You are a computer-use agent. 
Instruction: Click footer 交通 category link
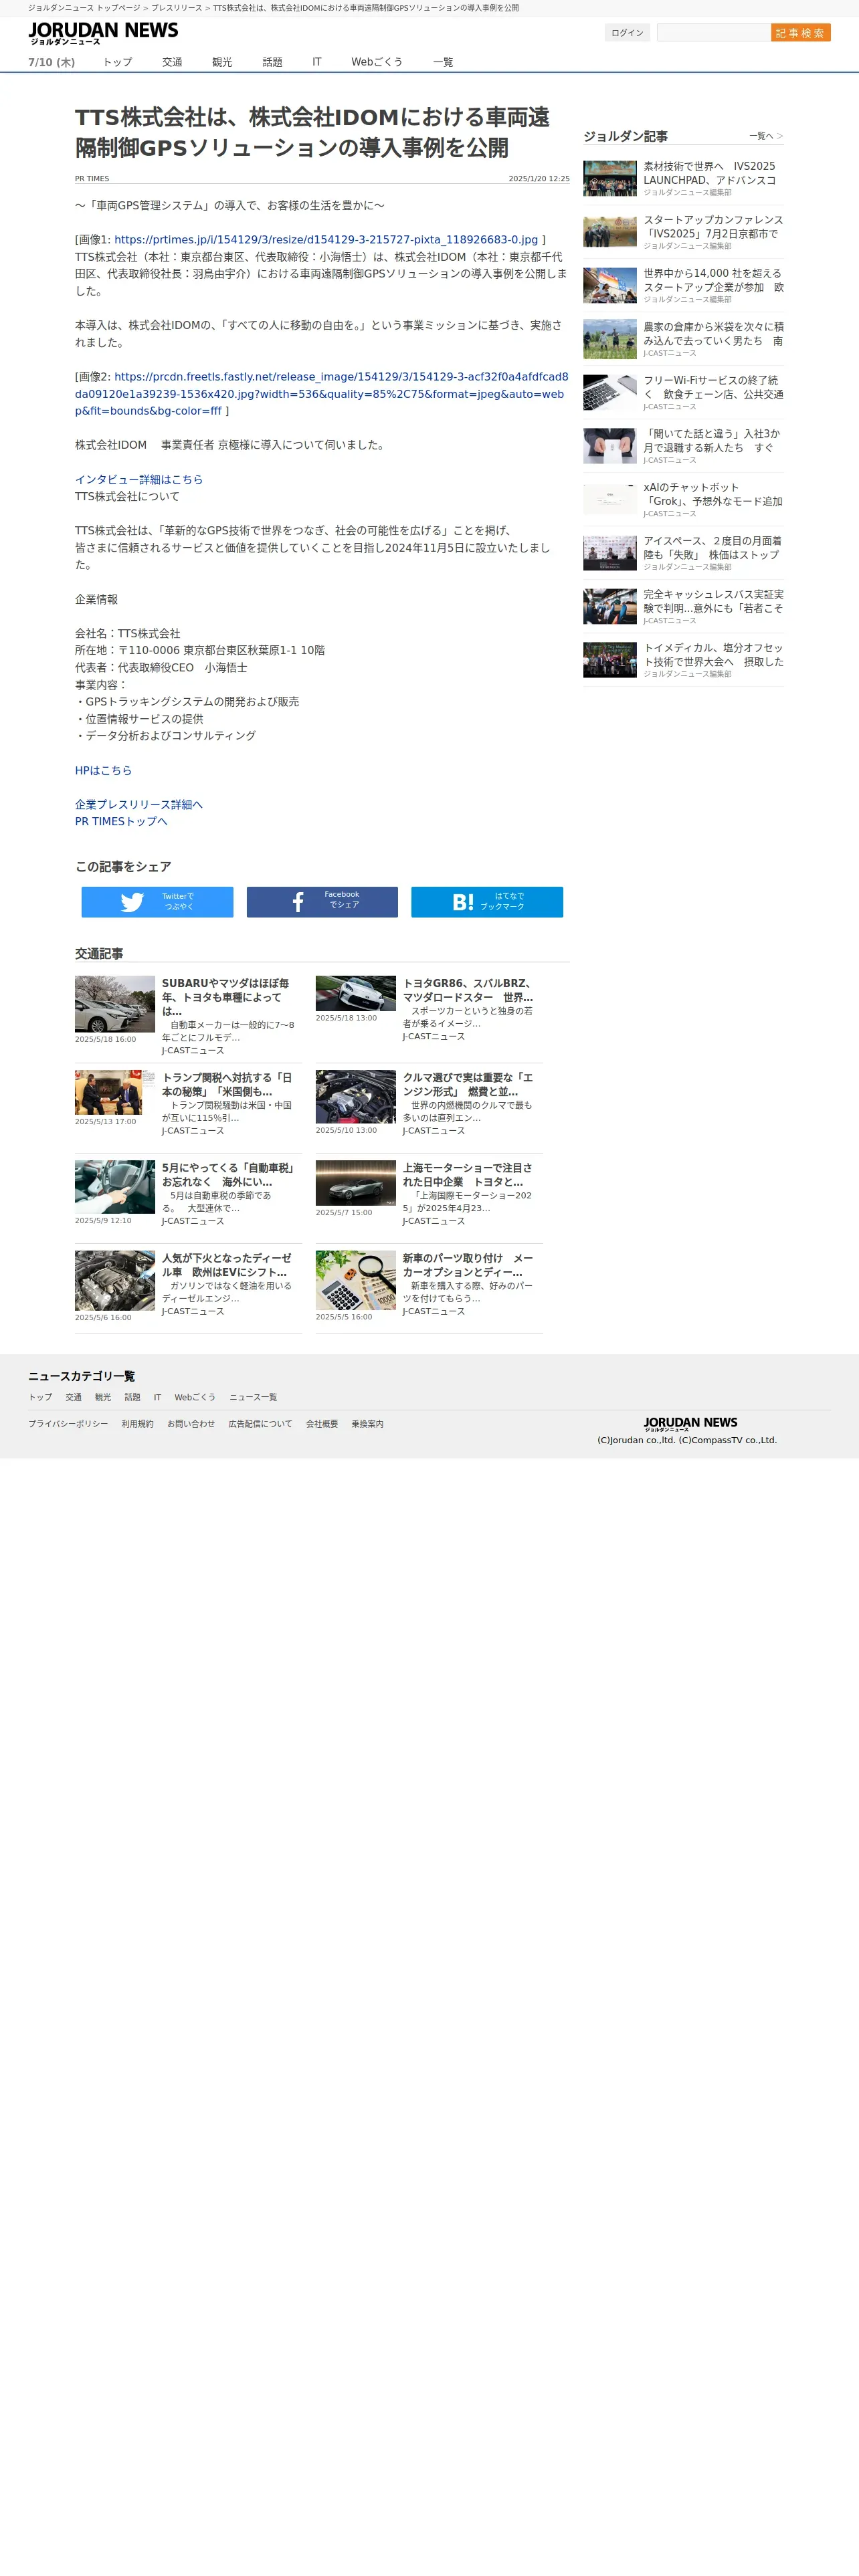tap(74, 1397)
